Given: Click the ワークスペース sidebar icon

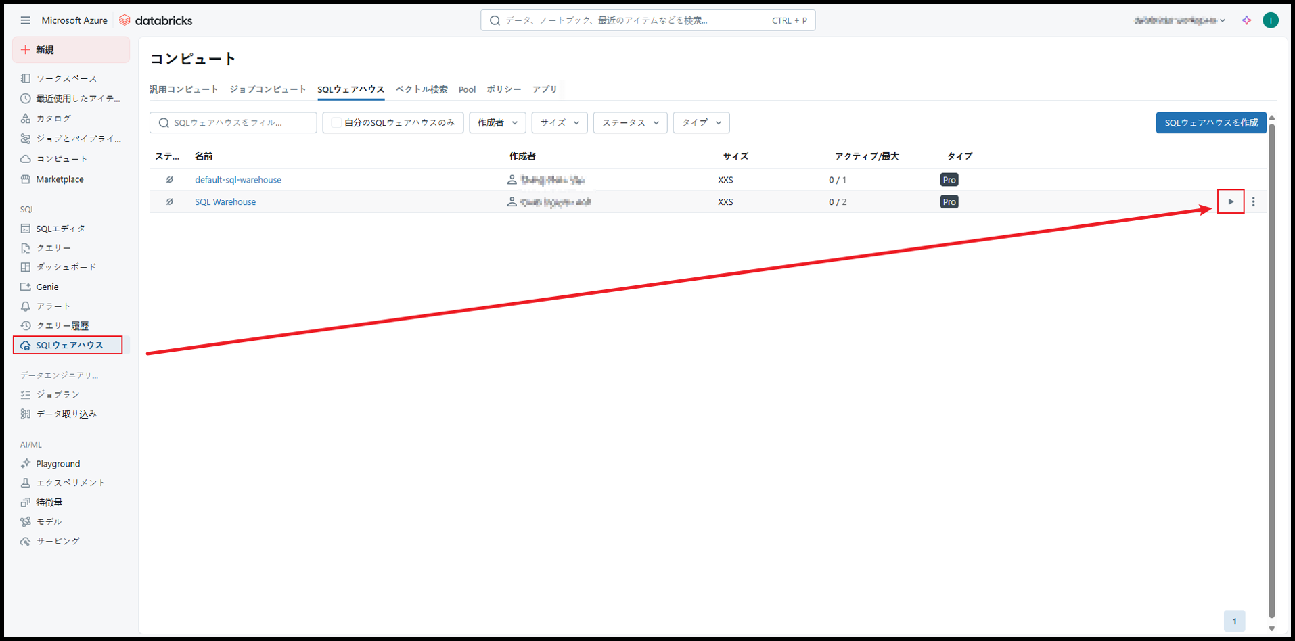Looking at the screenshot, I should (x=26, y=78).
